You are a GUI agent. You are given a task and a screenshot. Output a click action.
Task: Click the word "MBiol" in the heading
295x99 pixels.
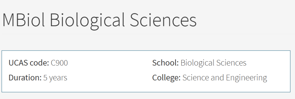click(x=23, y=20)
